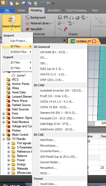Click the Extrude face arrow icon
106x186 pixels.
[60, 23]
